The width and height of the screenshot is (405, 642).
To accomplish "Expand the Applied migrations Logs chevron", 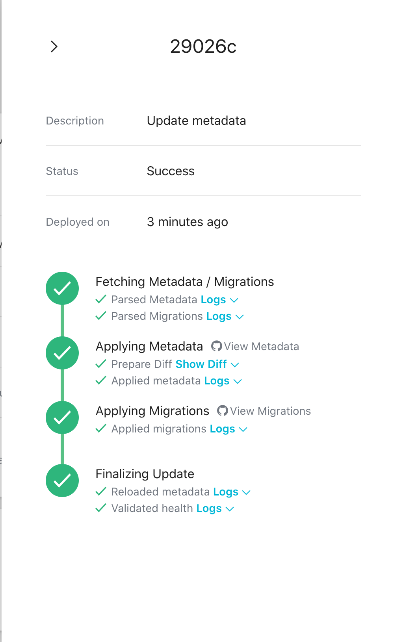I will [243, 429].
